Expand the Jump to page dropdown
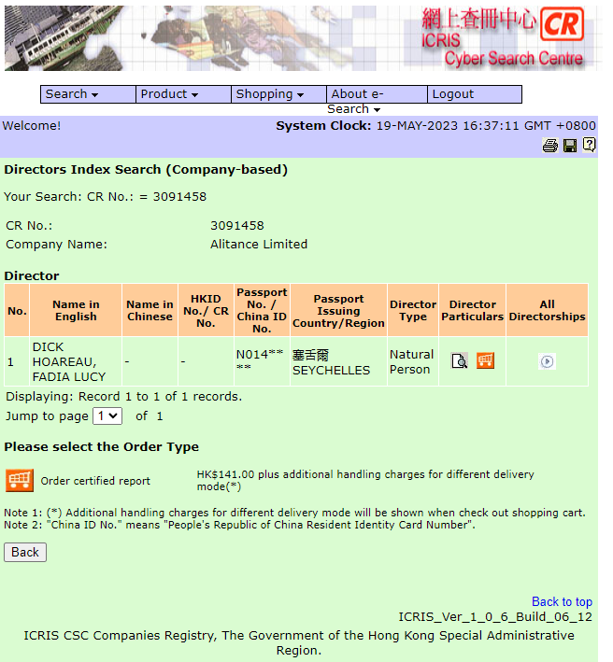 107,416
